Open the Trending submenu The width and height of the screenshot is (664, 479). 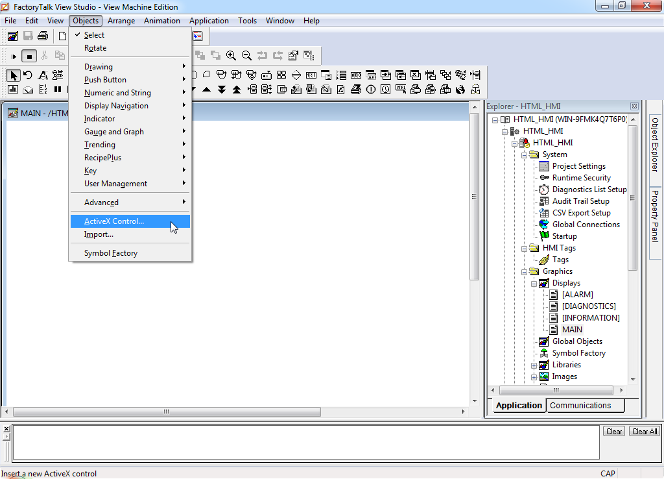click(130, 145)
